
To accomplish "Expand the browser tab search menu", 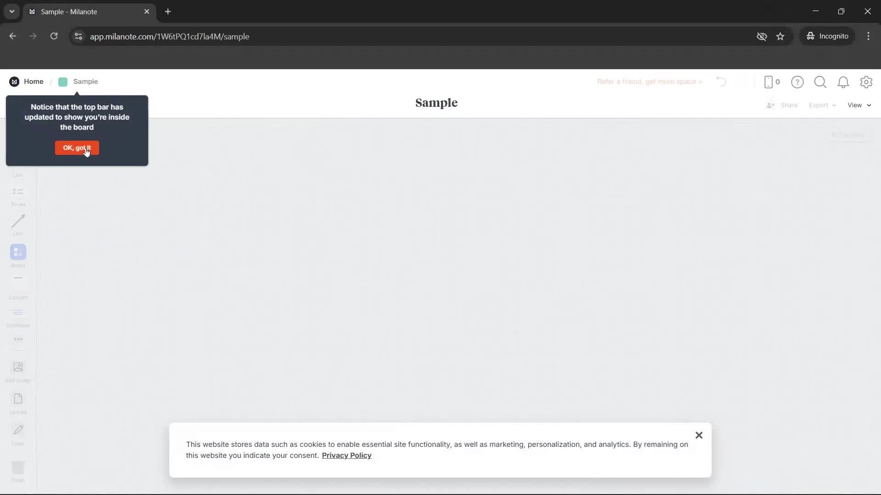I will tap(11, 11).
